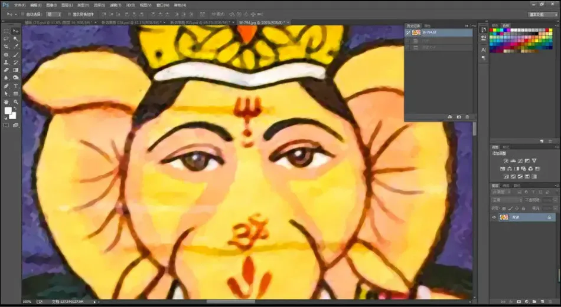
Task: Click the new adjustment layer icon at Layers bottom
Action: tap(527, 302)
